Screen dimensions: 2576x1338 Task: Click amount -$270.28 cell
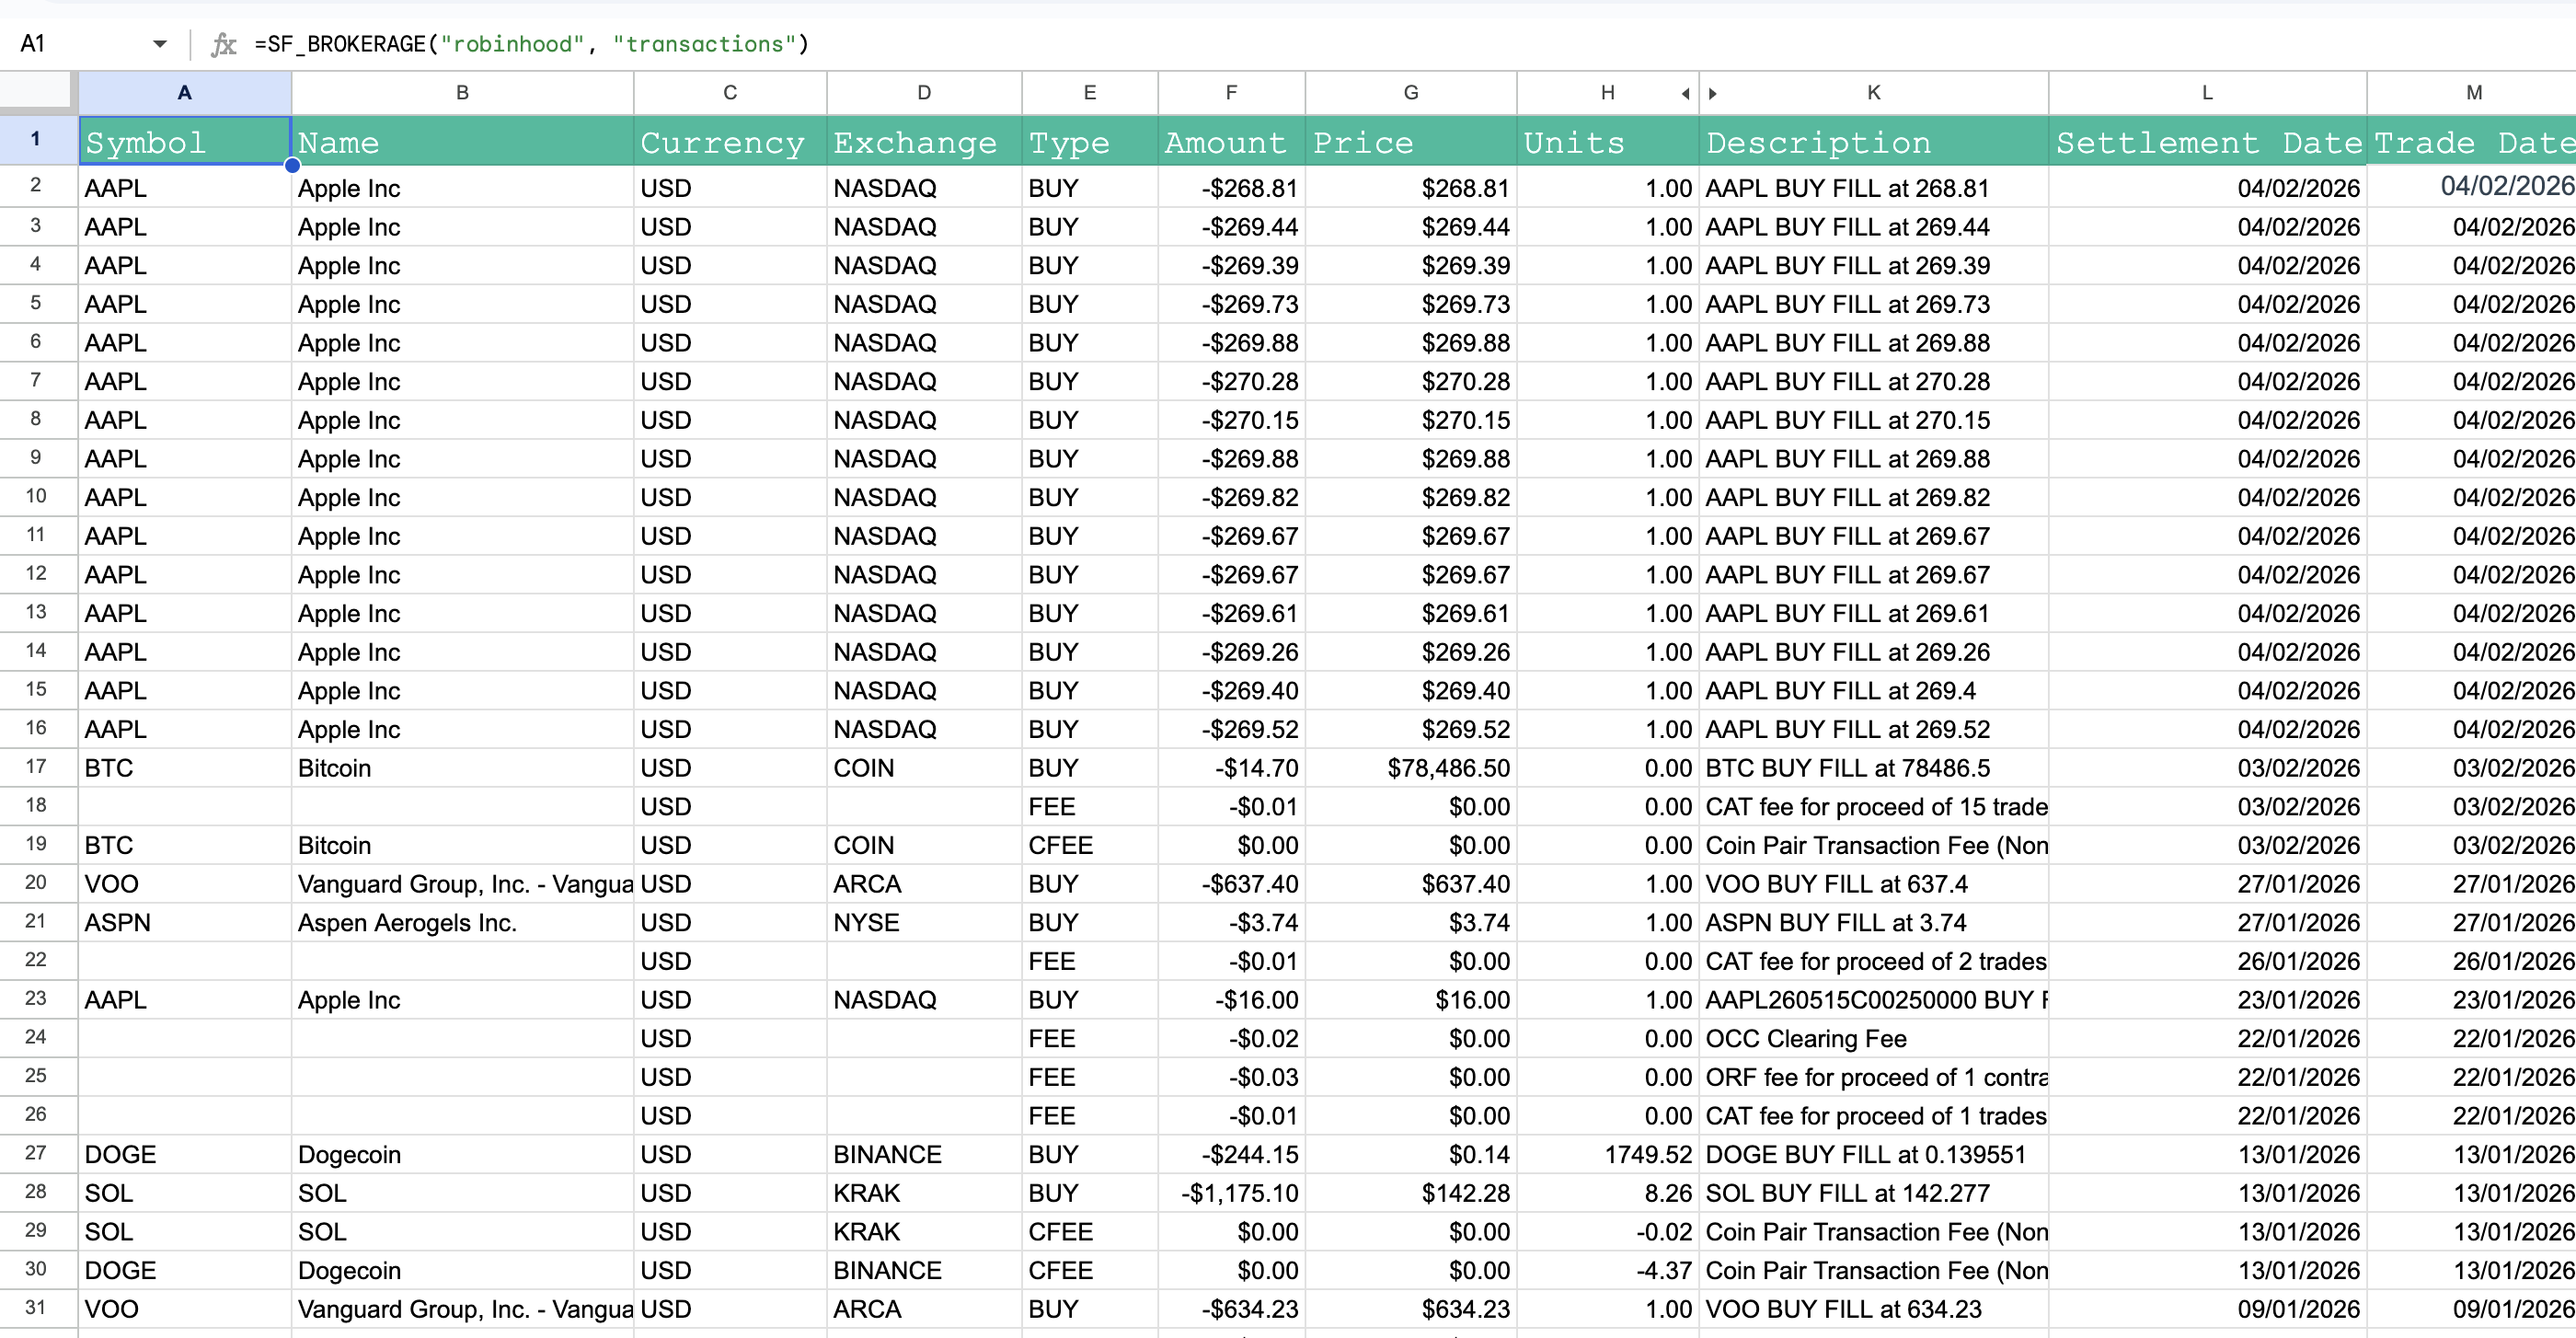[1231, 382]
